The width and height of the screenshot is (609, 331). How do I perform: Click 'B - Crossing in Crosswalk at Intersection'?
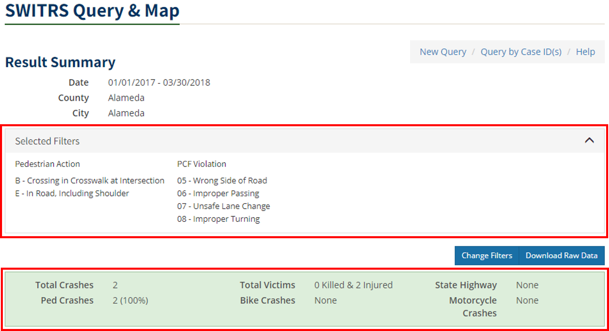pos(90,181)
